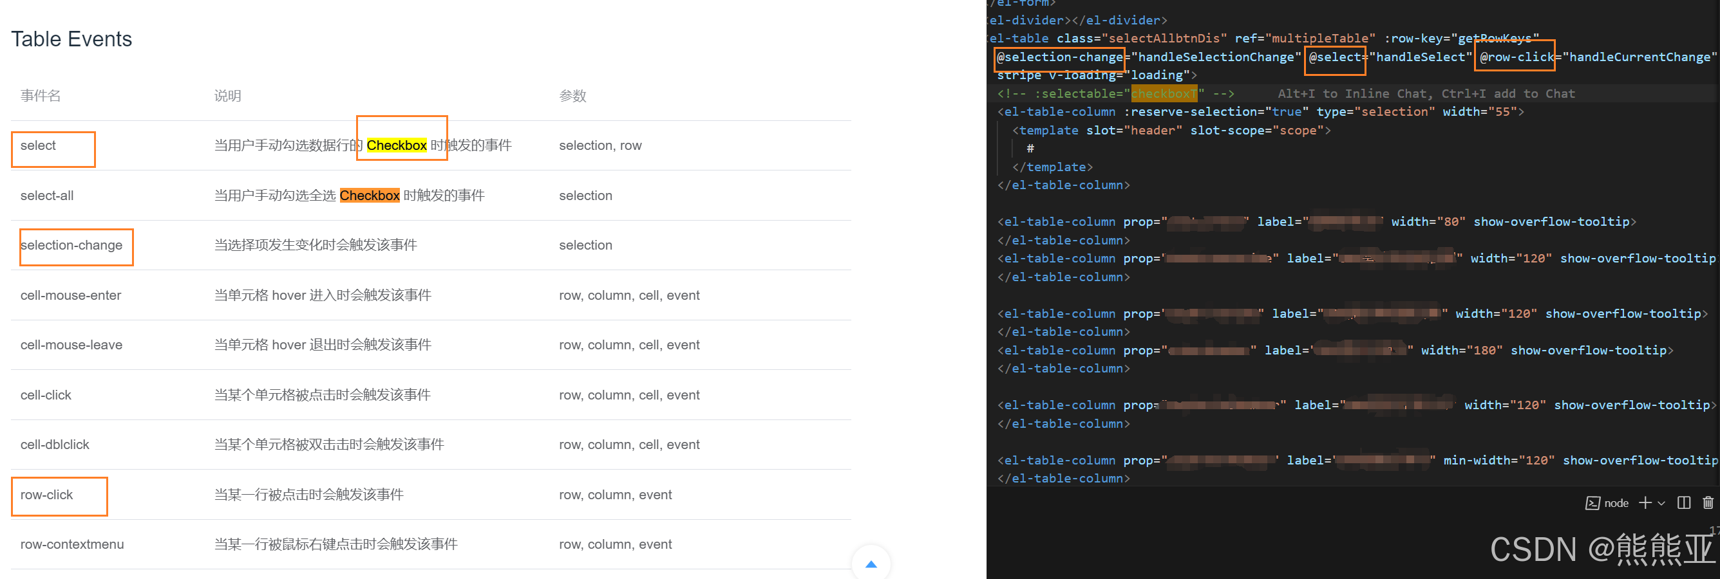Click the Table Events heading
1720x579 pixels.
71,39
